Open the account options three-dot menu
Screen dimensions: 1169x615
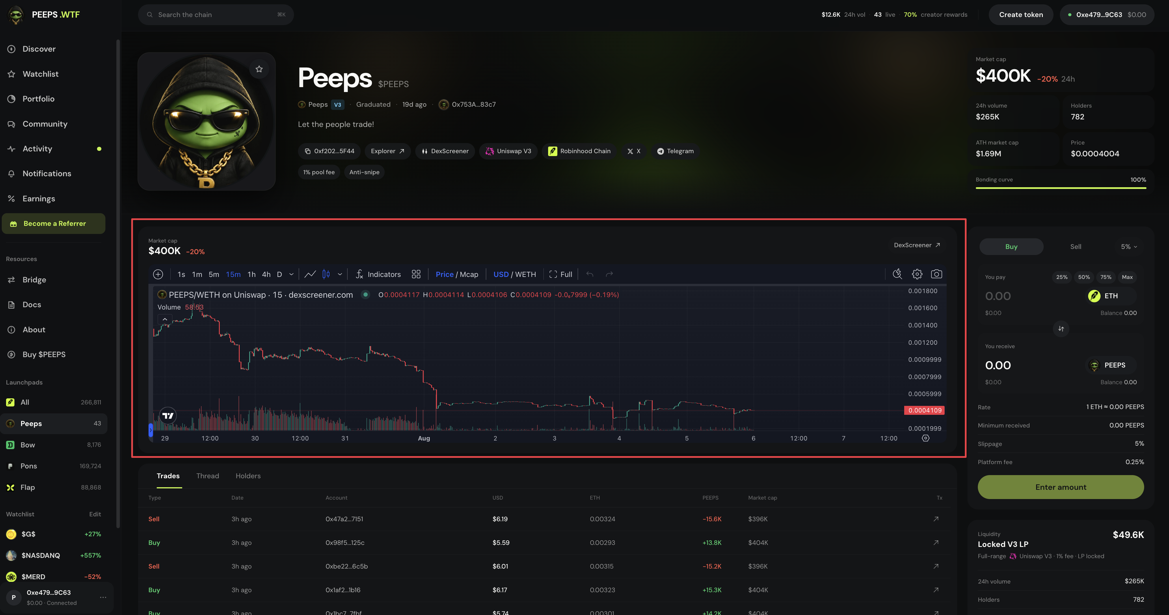click(x=103, y=597)
